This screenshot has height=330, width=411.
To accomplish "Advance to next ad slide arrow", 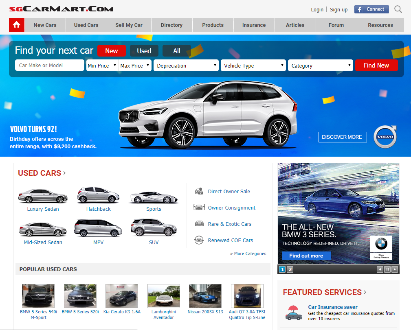I will pos(394,269).
